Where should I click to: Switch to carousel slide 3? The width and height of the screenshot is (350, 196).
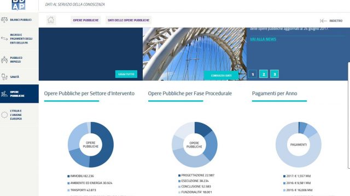click(x=275, y=74)
